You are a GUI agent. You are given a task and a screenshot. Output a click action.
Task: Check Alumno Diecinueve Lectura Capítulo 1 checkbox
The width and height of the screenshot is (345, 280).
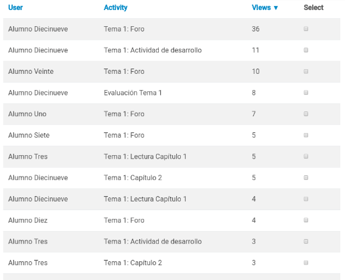pyautogui.click(x=306, y=199)
